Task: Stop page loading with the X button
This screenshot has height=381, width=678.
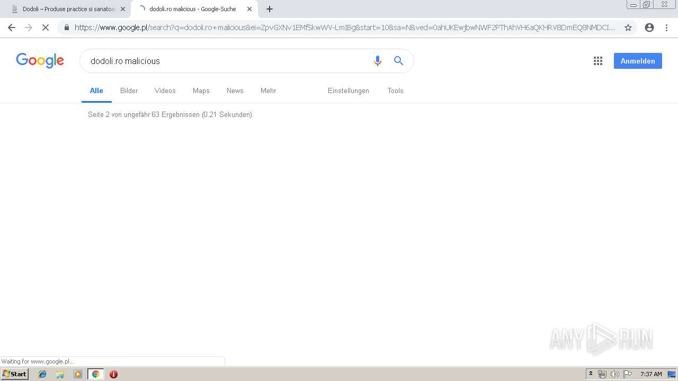Action: pyautogui.click(x=46, y=28)
